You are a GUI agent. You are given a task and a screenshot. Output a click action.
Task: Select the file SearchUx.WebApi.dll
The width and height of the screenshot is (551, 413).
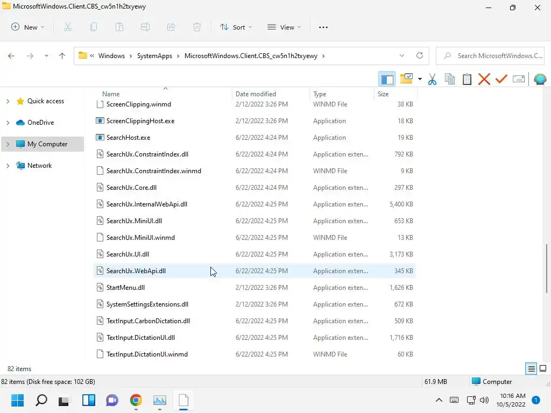point(255,271)
